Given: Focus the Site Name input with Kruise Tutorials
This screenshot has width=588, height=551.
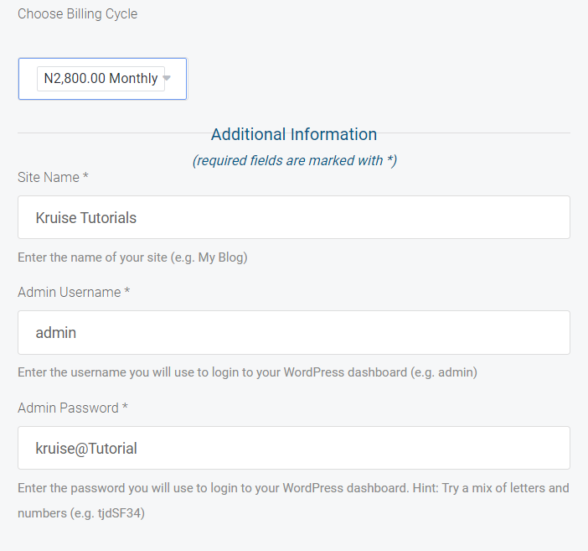Looking at the screenshot, I should pos(293,217).
